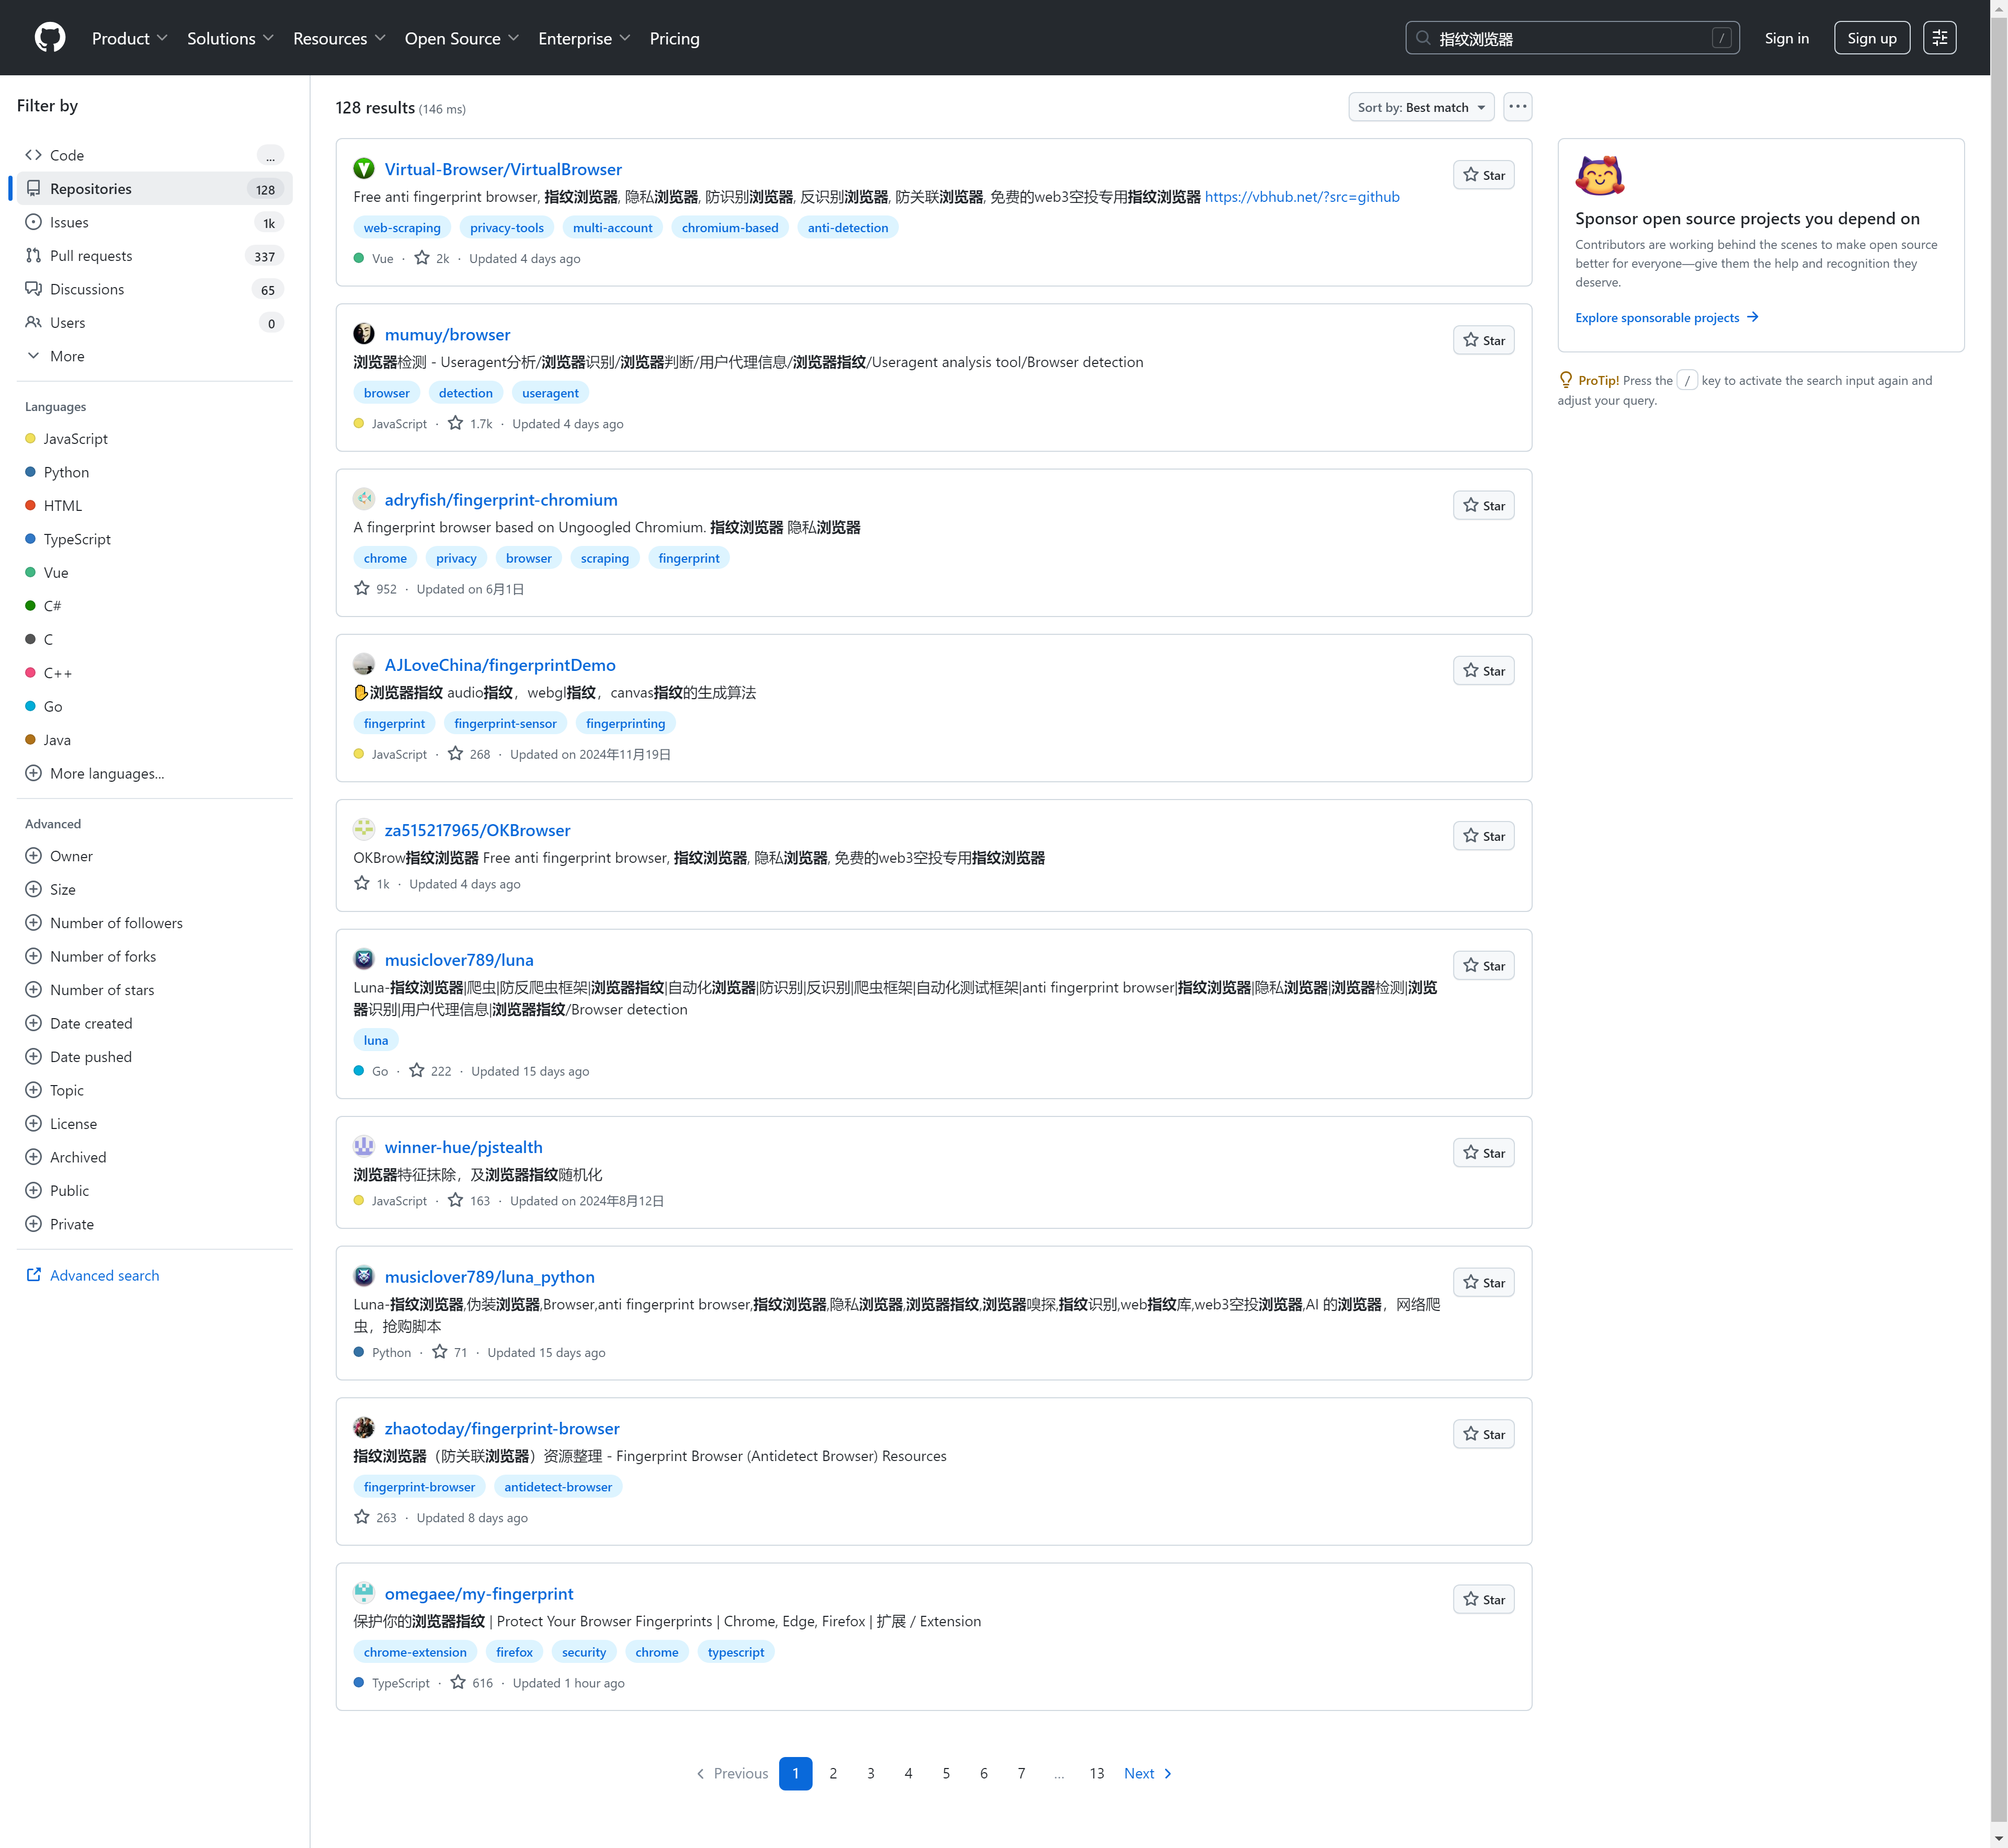Open the Pricing menu item
2008x1848 pixels.
[x=674, y=38]
